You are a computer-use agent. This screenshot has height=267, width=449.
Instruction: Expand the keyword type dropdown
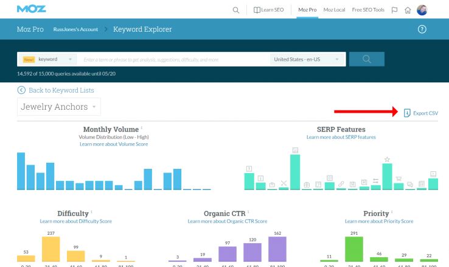click(71, 60)
